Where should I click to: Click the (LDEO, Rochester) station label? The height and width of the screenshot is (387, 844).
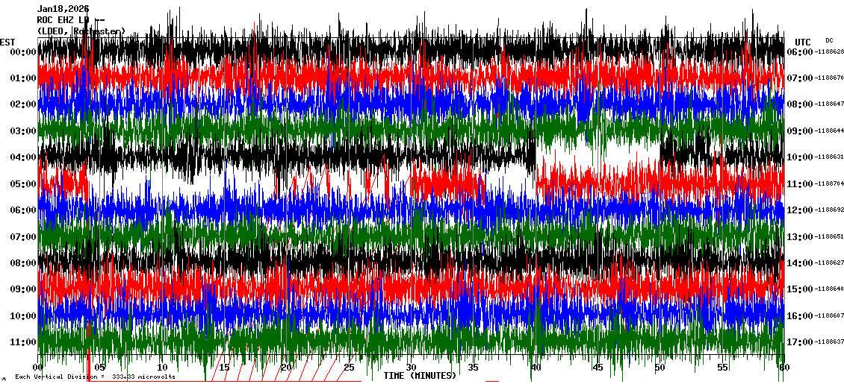click(x=81, y=31)
